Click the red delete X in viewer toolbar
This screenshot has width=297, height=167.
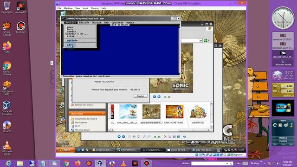[x=165, y=136]
